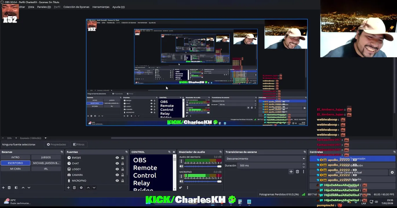Move source up in Fuentes toolbar
This screenshot has width=397, height=208.
coord(88,188)
